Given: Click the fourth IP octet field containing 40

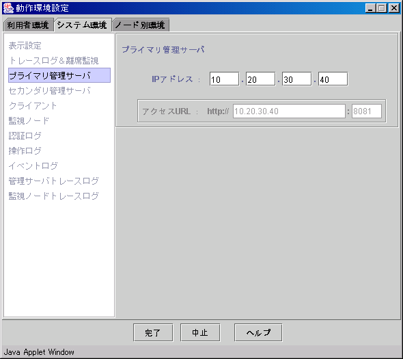Looking at the screenshot, I should click(x=333, y=79).
